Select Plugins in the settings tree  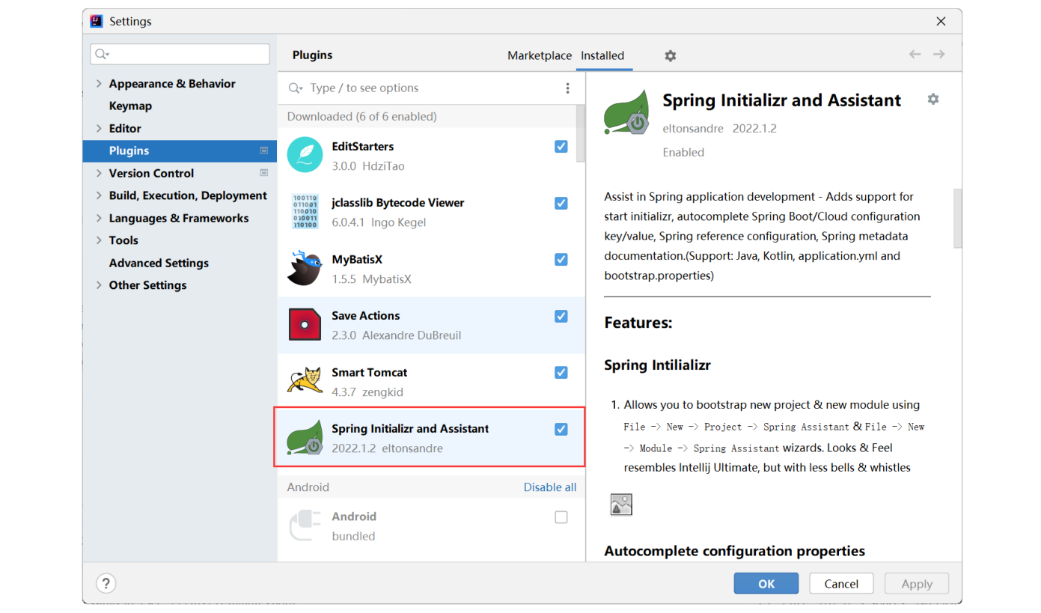coord(180,150)
